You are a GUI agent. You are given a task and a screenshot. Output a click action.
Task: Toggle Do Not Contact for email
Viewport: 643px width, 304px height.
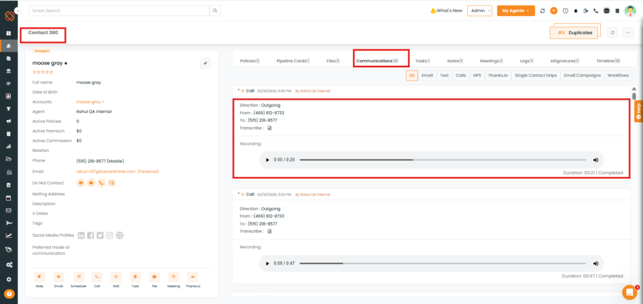pyautogui.click(x=80, y=183)
